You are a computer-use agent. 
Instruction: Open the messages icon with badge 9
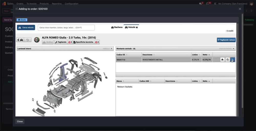pyautogui.click(x=201, y=3)
